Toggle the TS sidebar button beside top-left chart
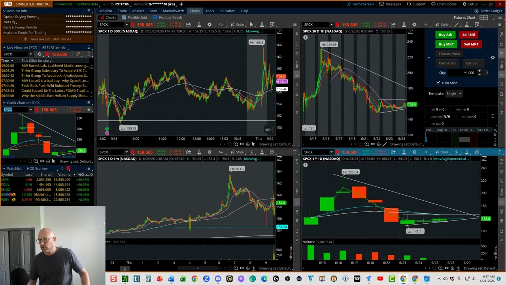Screen dimensions: 506x285 point(297,44)
